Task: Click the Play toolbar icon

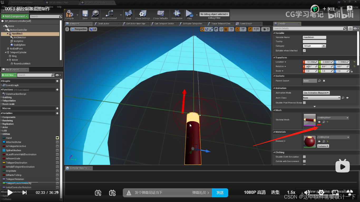Action: coord(189,14)
